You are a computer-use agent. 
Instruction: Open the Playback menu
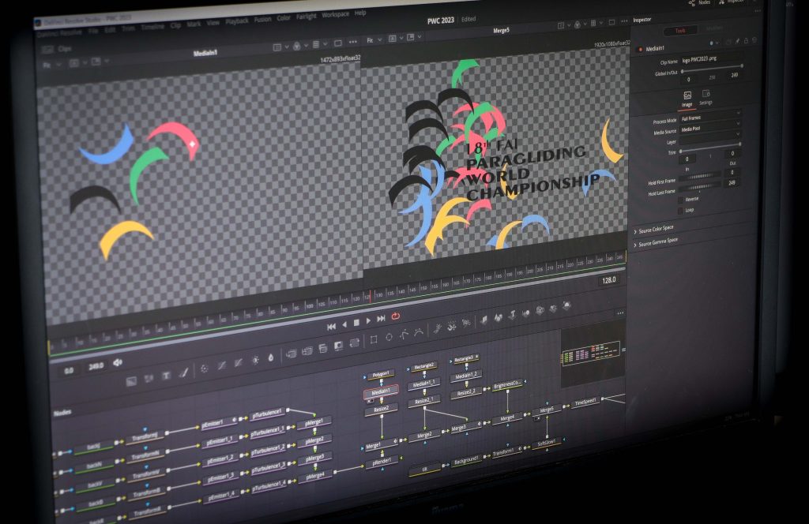pos(237,21)
